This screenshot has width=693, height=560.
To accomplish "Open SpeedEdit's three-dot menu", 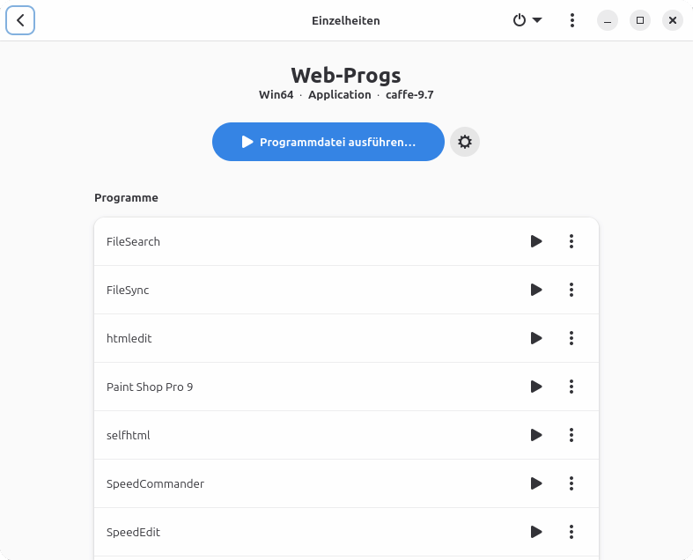I will coord(571,532).
